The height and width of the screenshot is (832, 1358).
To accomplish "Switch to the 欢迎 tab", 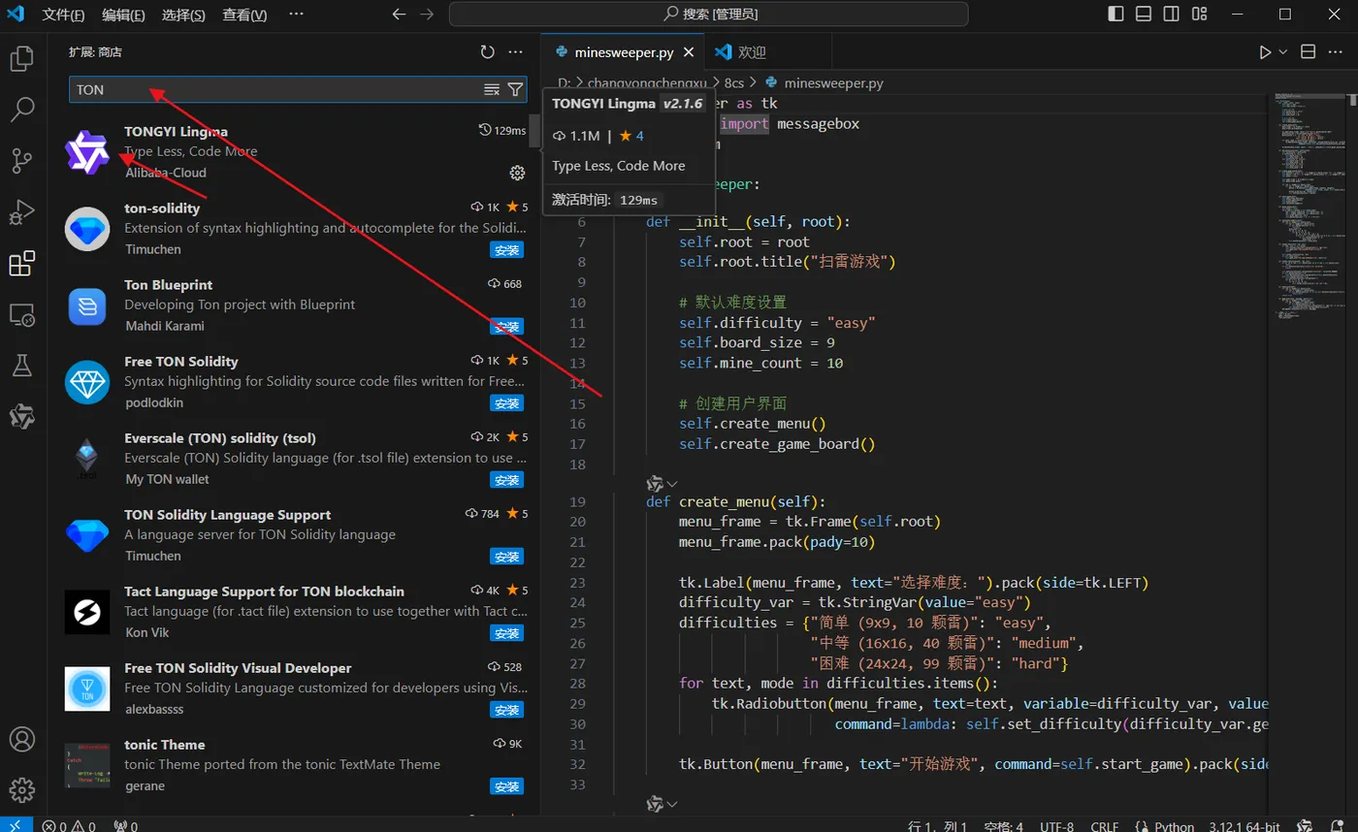I will tap(751, 52).
